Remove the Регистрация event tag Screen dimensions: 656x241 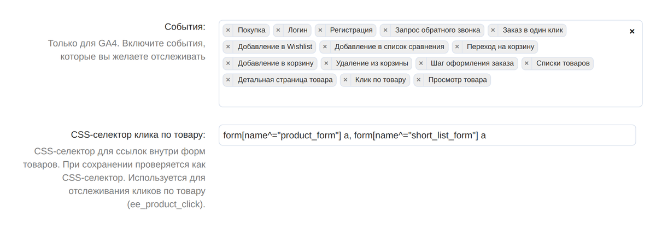[320, 31]
